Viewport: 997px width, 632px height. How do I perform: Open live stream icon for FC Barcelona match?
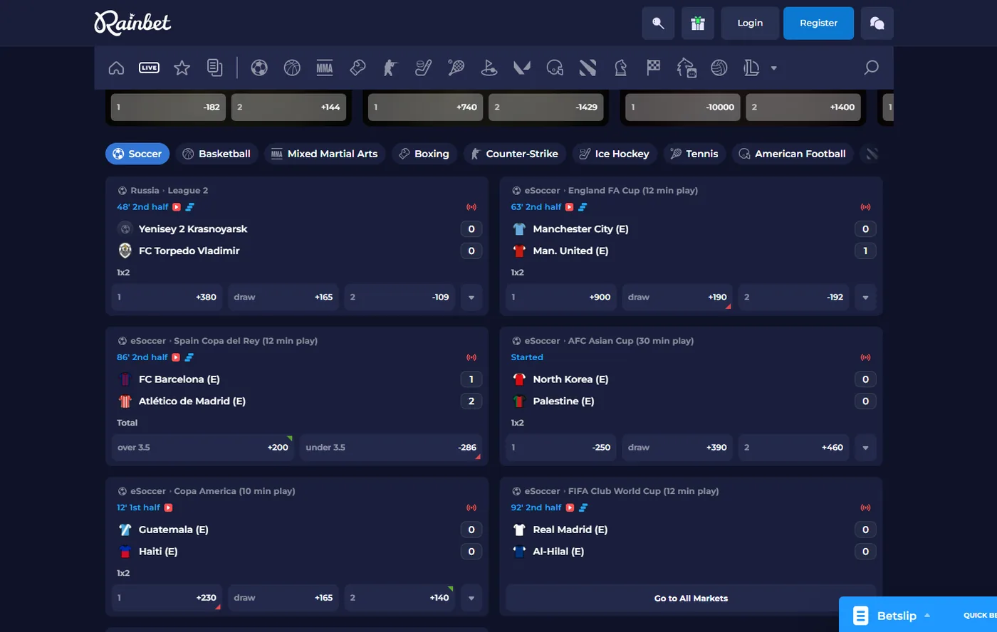tap(176, 357)
